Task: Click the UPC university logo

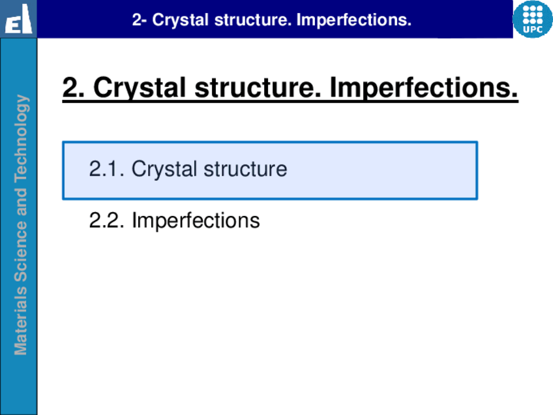Action: [x=533, y=19]
